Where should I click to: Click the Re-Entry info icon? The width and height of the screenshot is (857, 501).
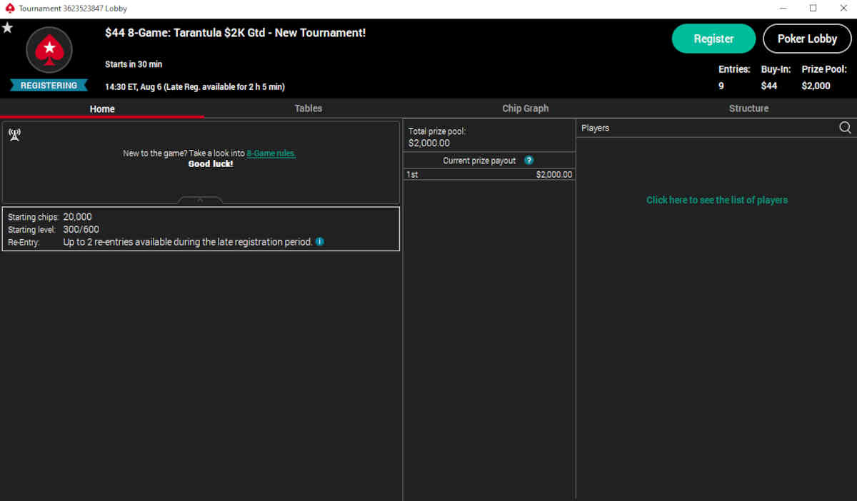coord(319,242)
